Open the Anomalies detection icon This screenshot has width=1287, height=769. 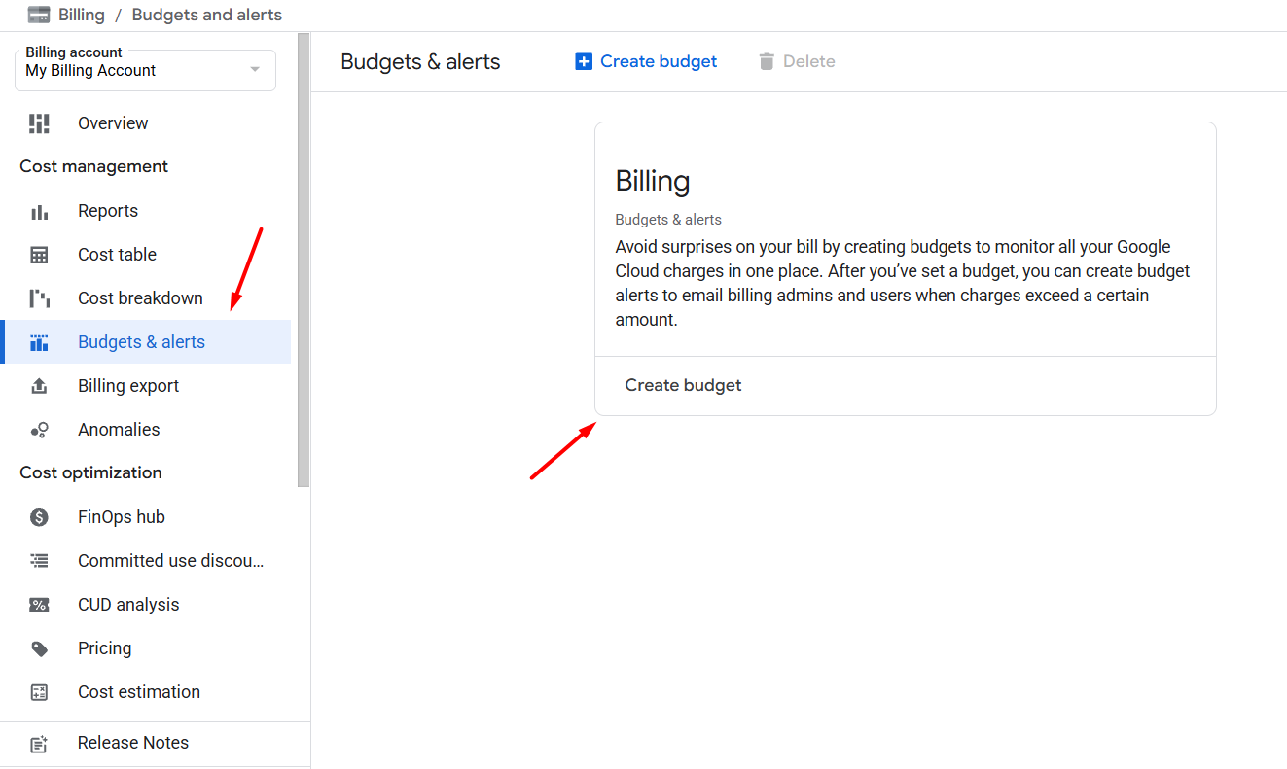click(38, 429)
